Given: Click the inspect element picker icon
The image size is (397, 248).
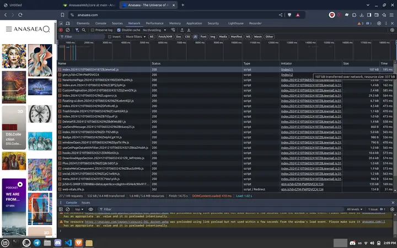Looking at the screenshot, I should [x=61, y=23].
